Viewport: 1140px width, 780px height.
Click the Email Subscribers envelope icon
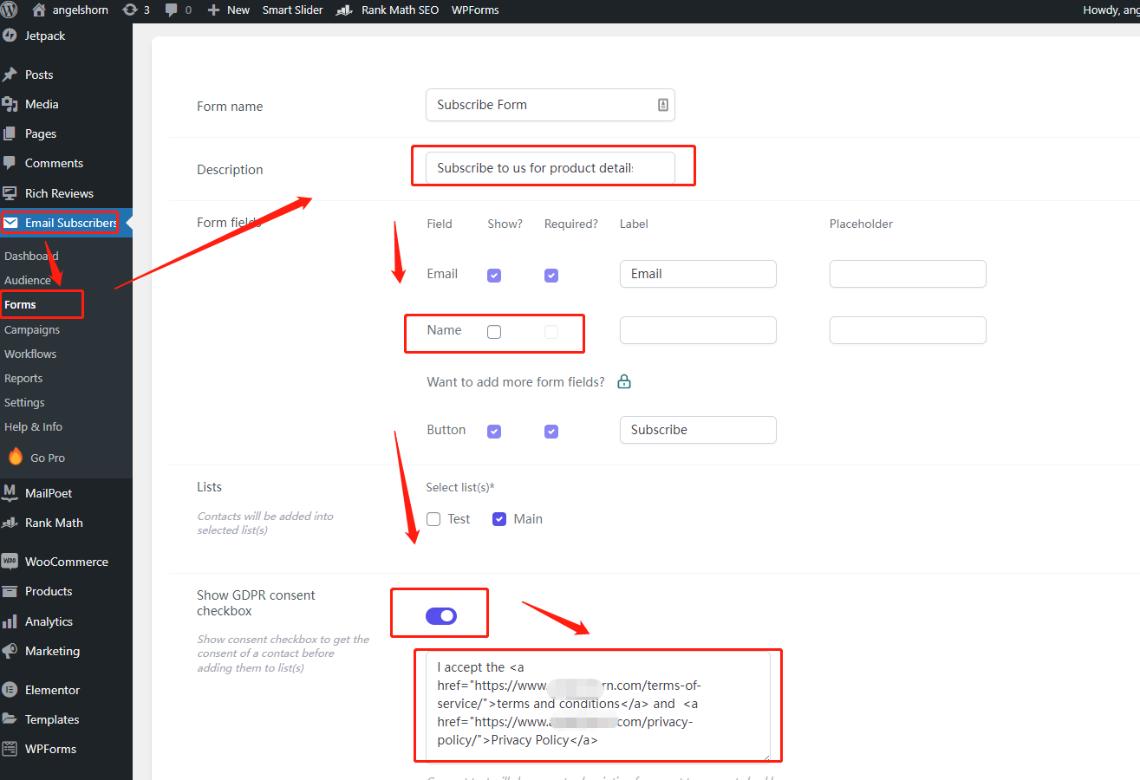10,223
